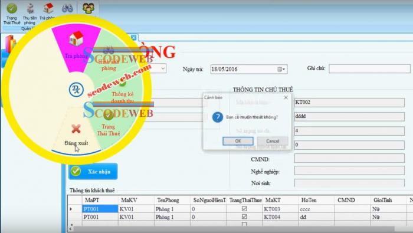This screenshot has width=413, height=233.
Task: Click the TenPhong column header
Action: click(172, 200)
